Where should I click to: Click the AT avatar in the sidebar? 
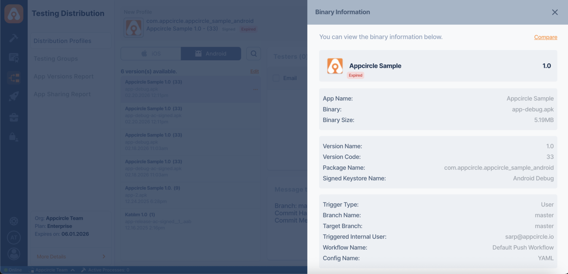(x=13, y=238)
